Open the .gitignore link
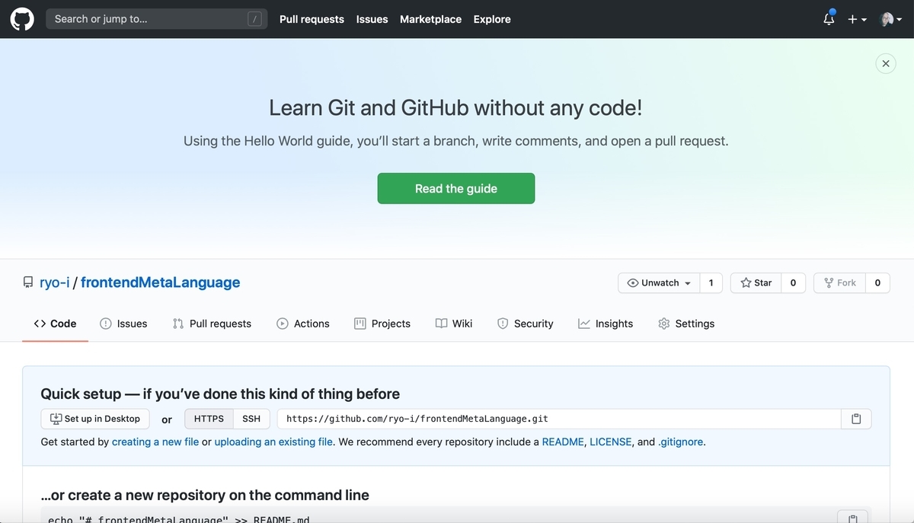This screenshot has width=914, height=523. coord(680,442)
